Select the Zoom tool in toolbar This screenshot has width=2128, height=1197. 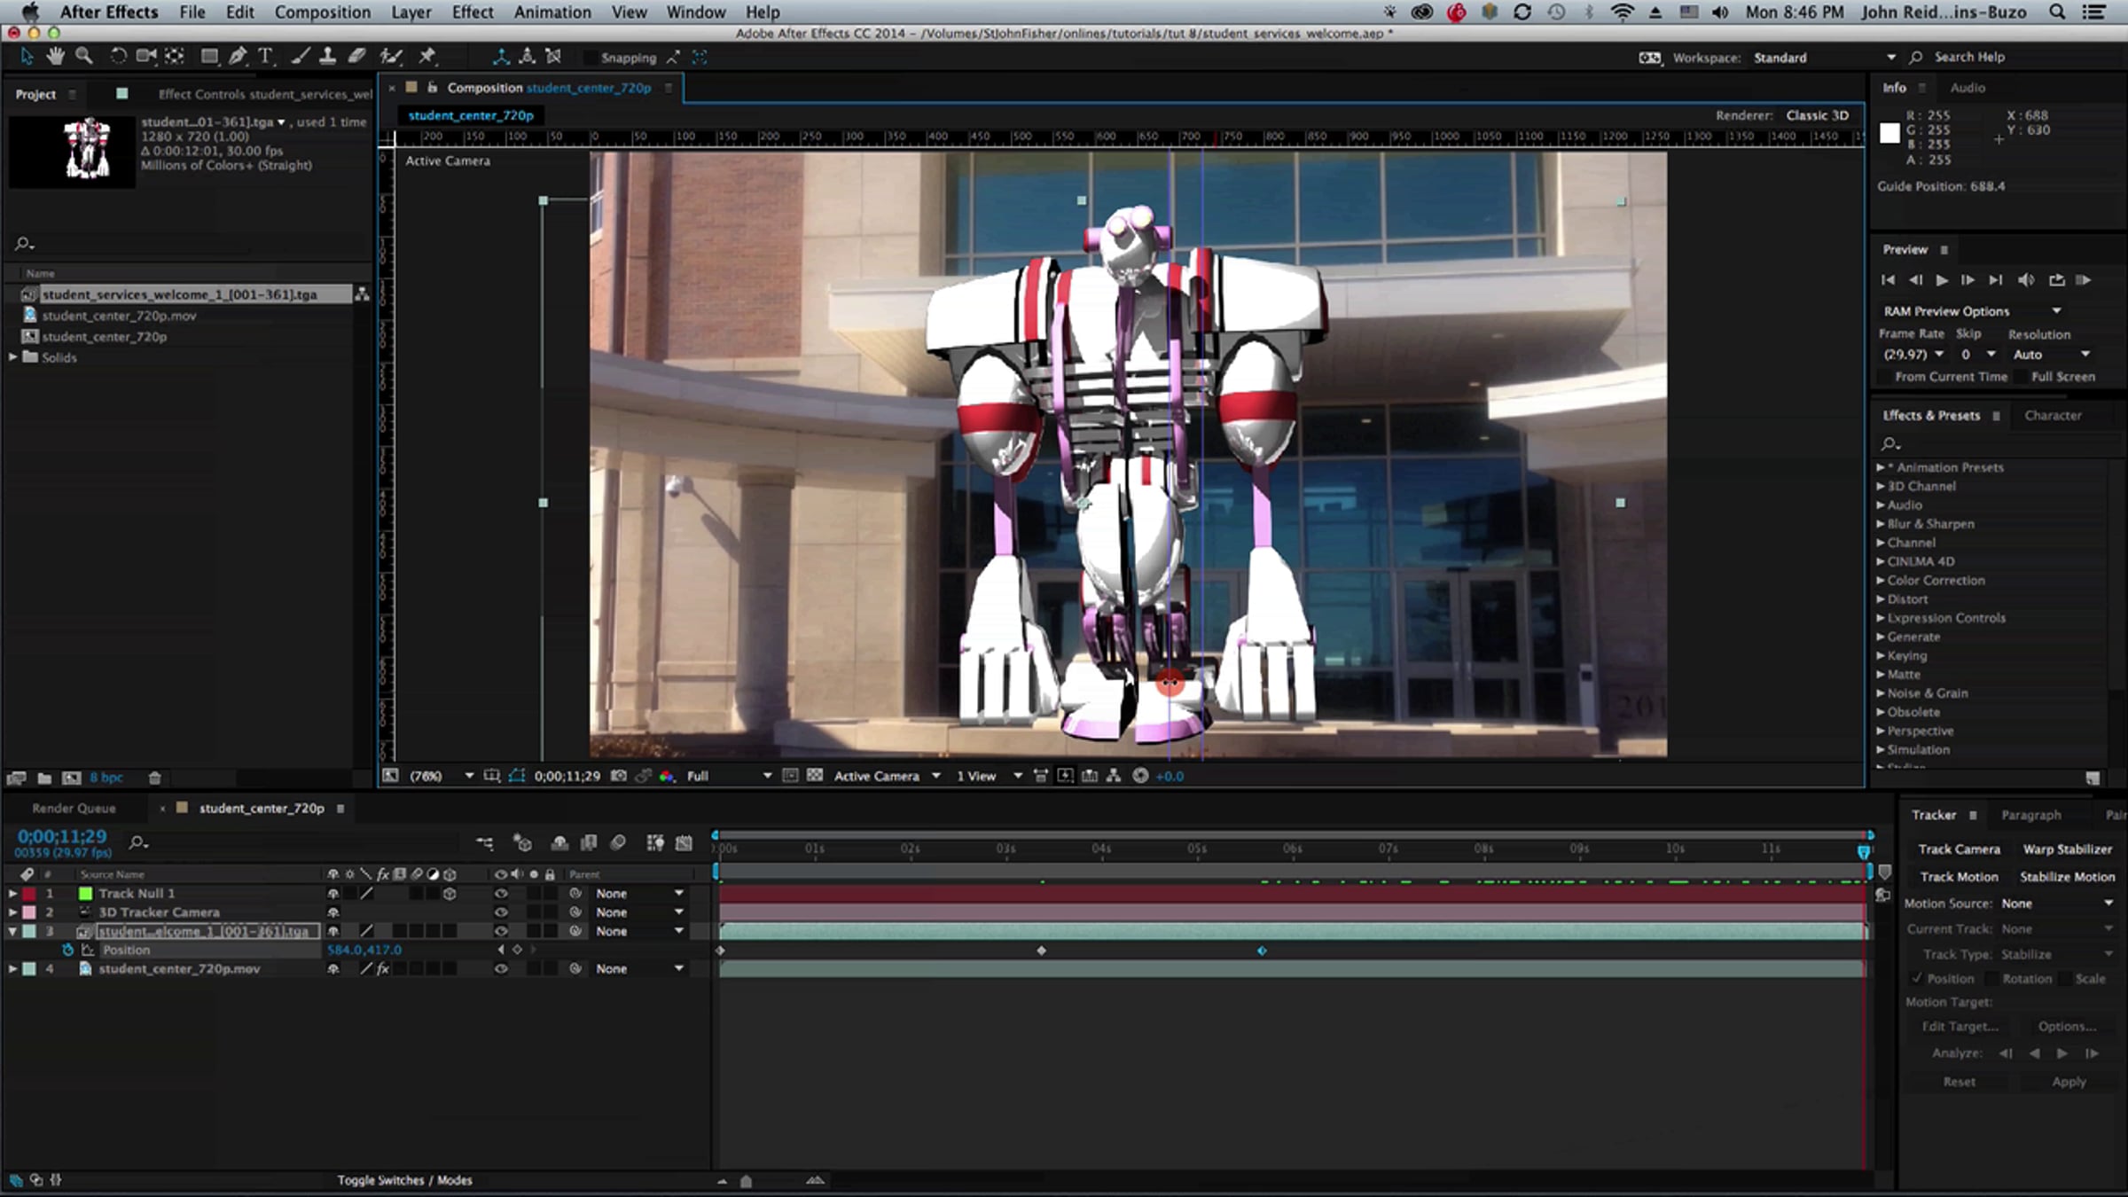(x=84, y=57)
